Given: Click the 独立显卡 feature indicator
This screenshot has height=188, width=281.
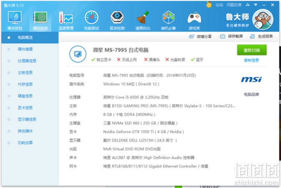Looking at the screenshot, I should click(x=102, y=60).
